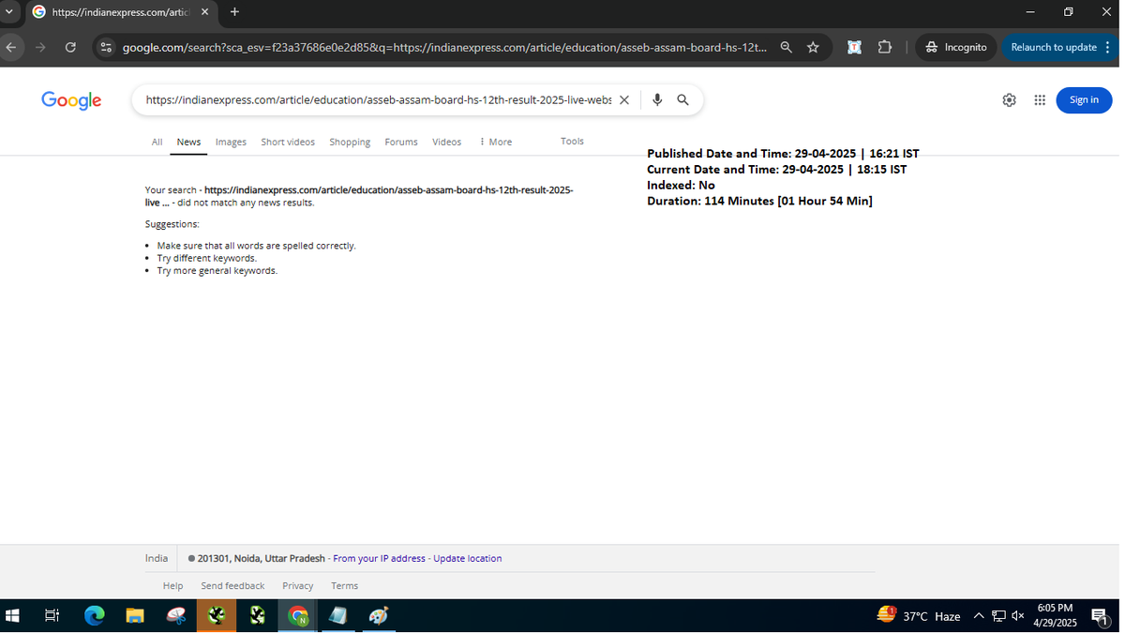
Task: Open the Extensions puzzle-piece menu
Action: 885,47
